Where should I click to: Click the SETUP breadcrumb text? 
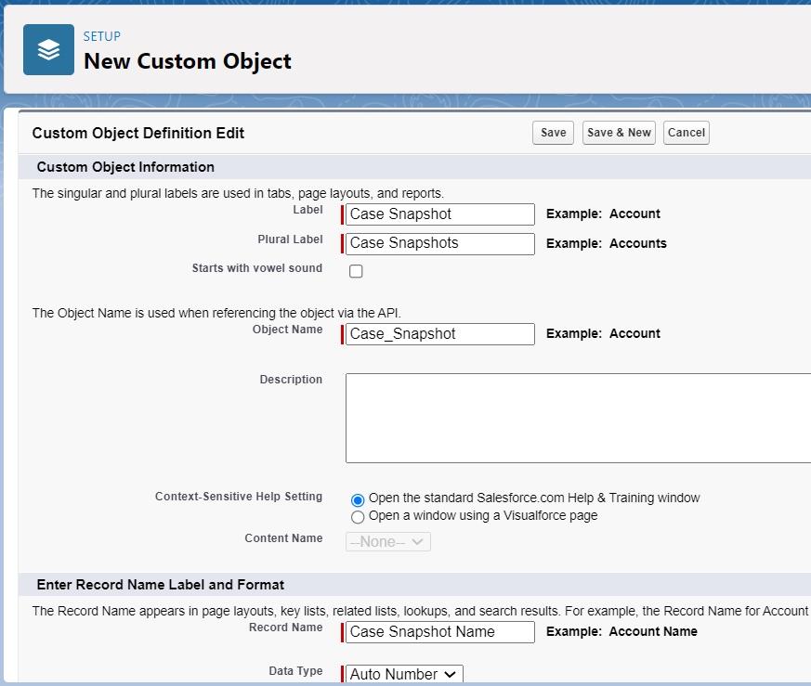pos(102,36)
